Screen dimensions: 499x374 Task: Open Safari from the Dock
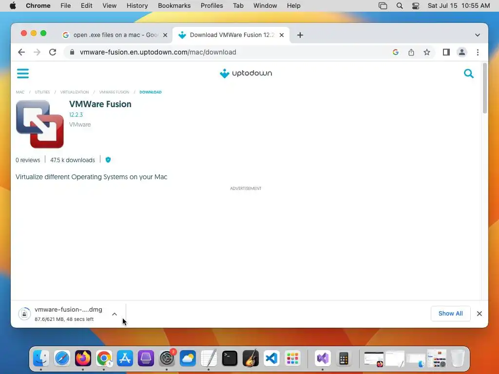click(x=62, y=358)
